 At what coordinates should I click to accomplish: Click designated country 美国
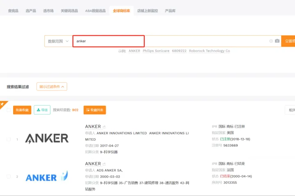(x=230, y=133)
